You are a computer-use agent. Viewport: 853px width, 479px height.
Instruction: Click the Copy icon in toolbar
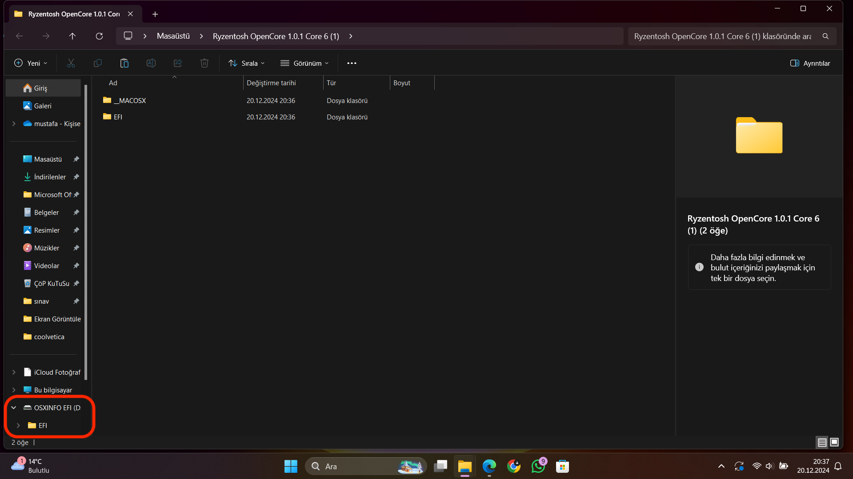98,63
